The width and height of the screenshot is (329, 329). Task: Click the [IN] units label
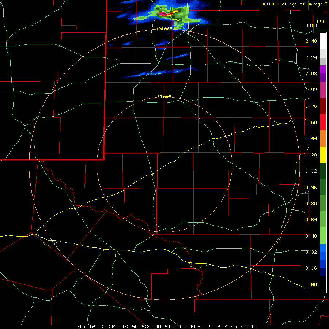312,25
